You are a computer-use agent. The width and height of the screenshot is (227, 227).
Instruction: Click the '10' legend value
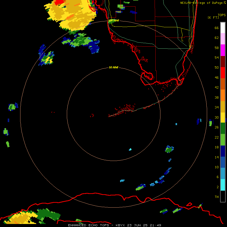click(x=217, y=167)
